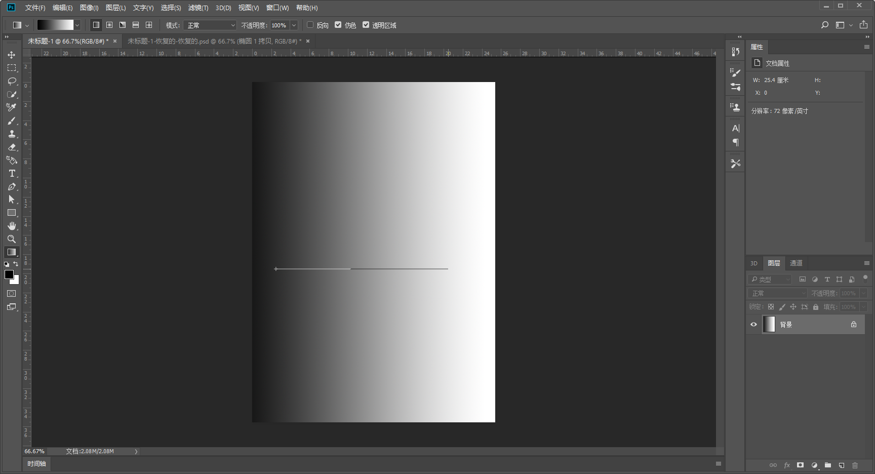Select the Gradient tool in toolbox

pyautogui.click(x=12, y=252)
